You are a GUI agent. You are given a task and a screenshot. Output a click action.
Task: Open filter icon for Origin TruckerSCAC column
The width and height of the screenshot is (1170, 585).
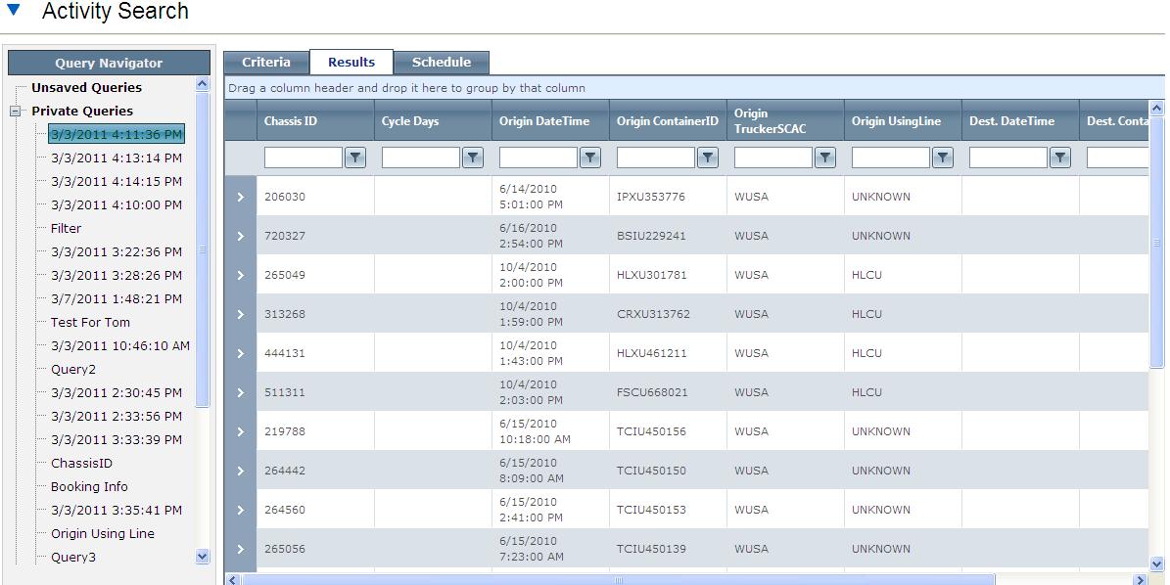coord(825,157)
